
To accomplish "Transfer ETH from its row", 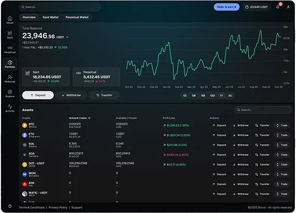I will tap(262, 135).
